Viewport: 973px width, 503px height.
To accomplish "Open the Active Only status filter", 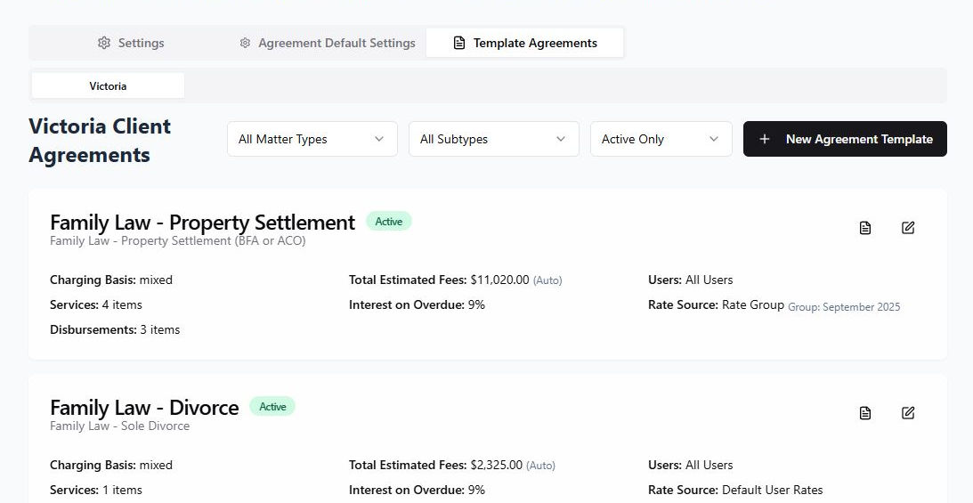I will coord(661,139).
